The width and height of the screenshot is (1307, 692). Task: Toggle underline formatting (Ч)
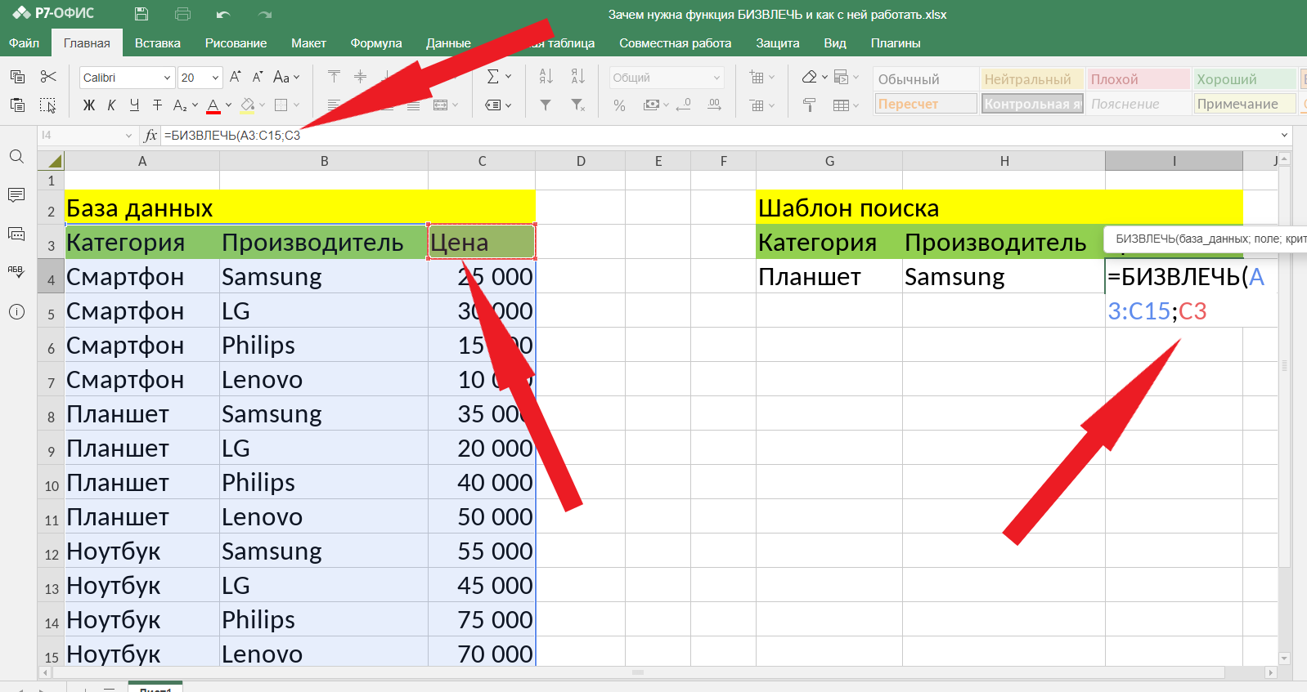[x=134, y=105]
